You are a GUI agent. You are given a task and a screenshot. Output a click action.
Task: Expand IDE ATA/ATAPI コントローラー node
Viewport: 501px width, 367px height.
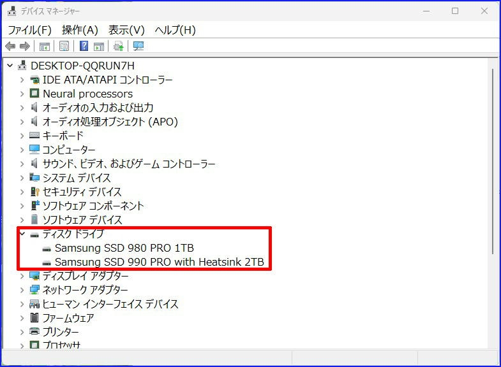[22, 80]
